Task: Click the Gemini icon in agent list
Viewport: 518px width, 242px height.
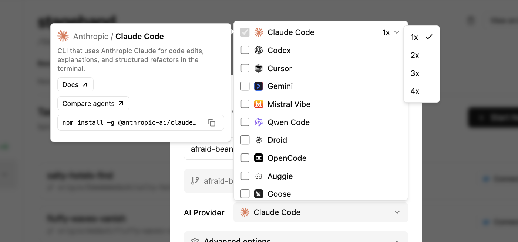Action: click(259, 86)
